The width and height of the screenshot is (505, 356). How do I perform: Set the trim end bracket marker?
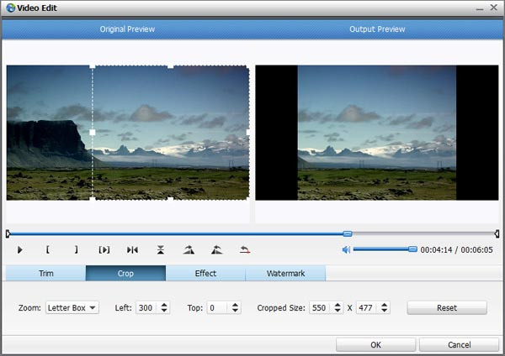pos(76,249)
